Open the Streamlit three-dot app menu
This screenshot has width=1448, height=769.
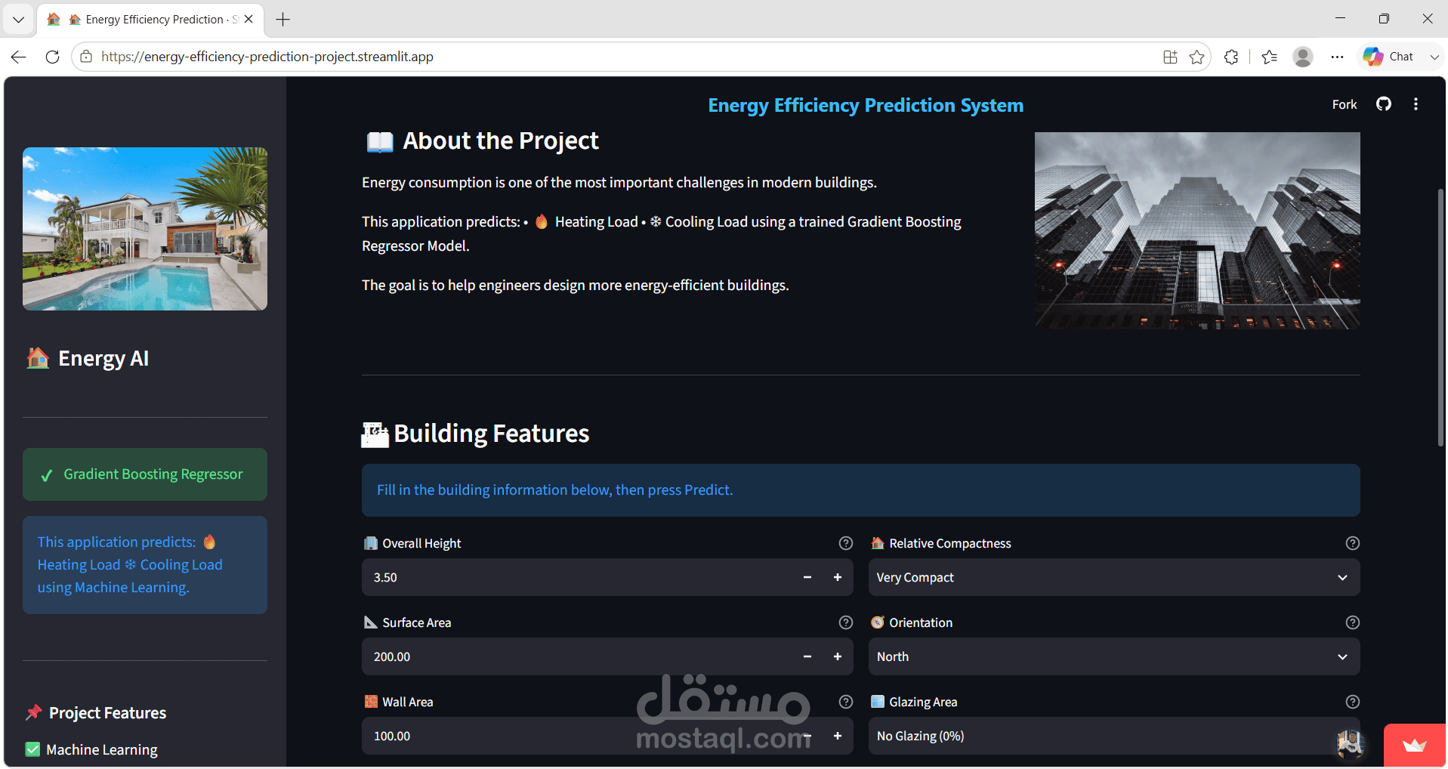pyautogui.click(x=1416, y=104)
